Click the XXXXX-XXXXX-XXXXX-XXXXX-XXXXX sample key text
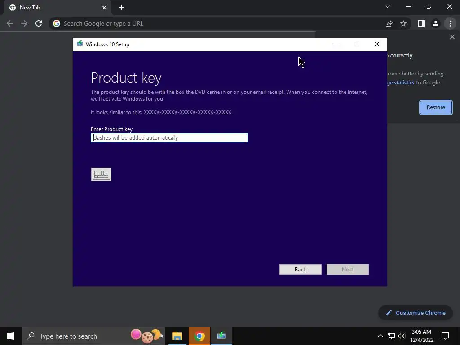 (187, 112)
